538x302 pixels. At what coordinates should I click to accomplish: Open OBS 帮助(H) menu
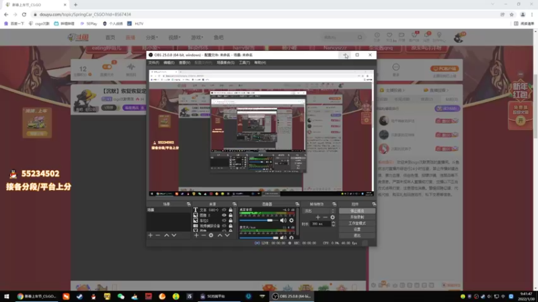pyautogui.click(x=260, y=62)
